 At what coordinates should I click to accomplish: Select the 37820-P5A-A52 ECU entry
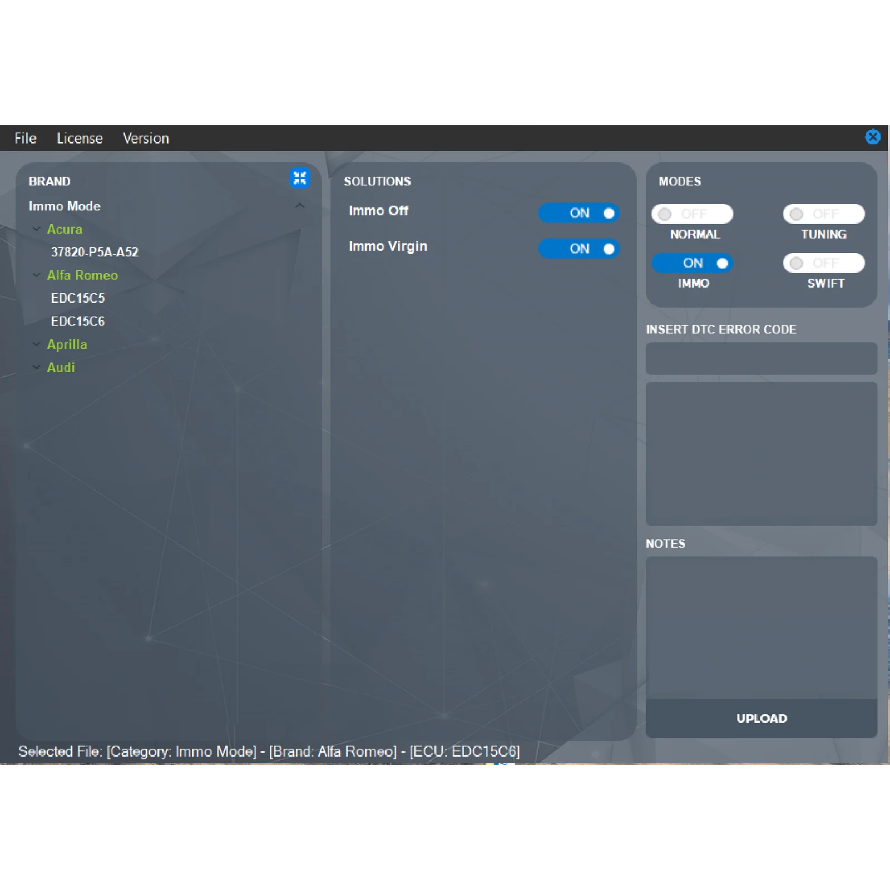[95, 252]
